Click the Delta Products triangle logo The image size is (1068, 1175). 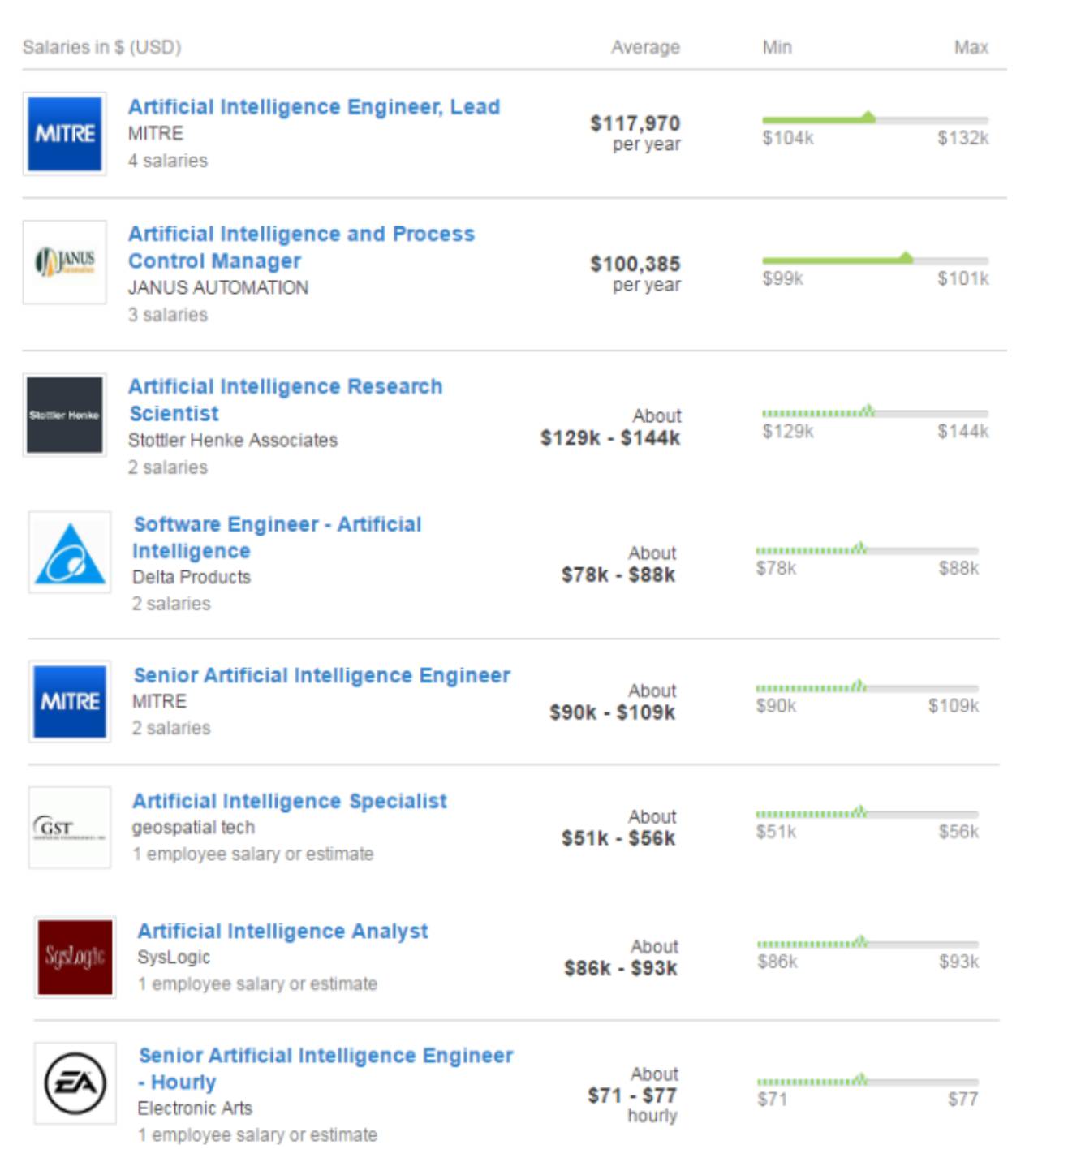click(70, 553)
